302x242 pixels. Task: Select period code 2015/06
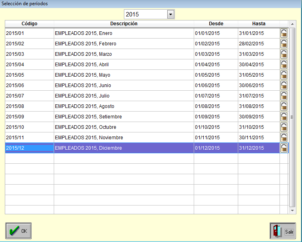pos(29,85)
